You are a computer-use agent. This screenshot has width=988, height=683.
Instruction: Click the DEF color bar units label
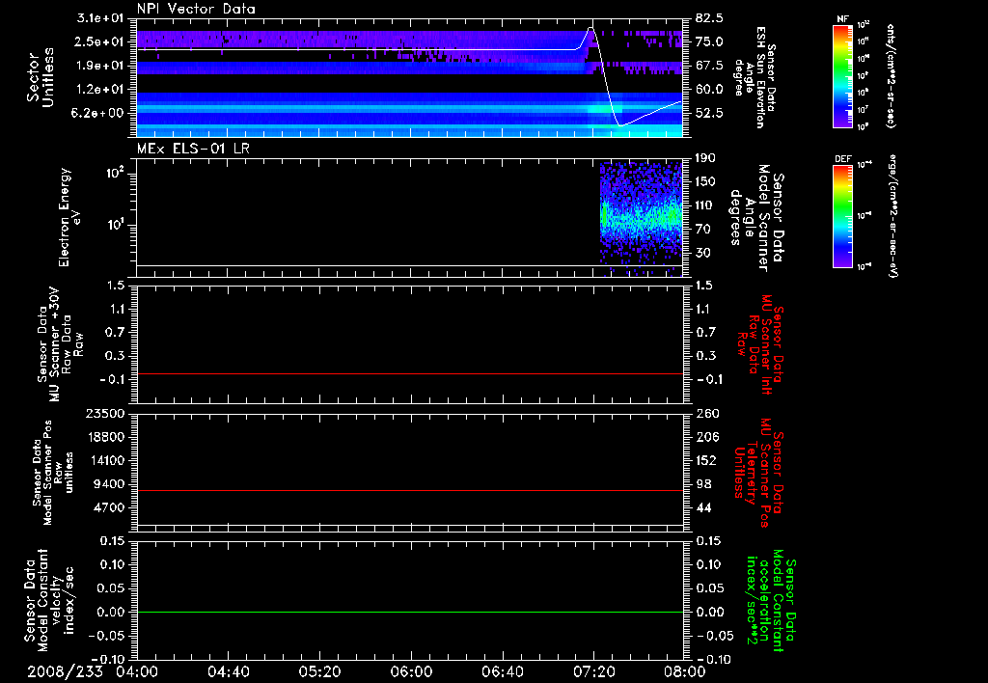coord(892,216)
